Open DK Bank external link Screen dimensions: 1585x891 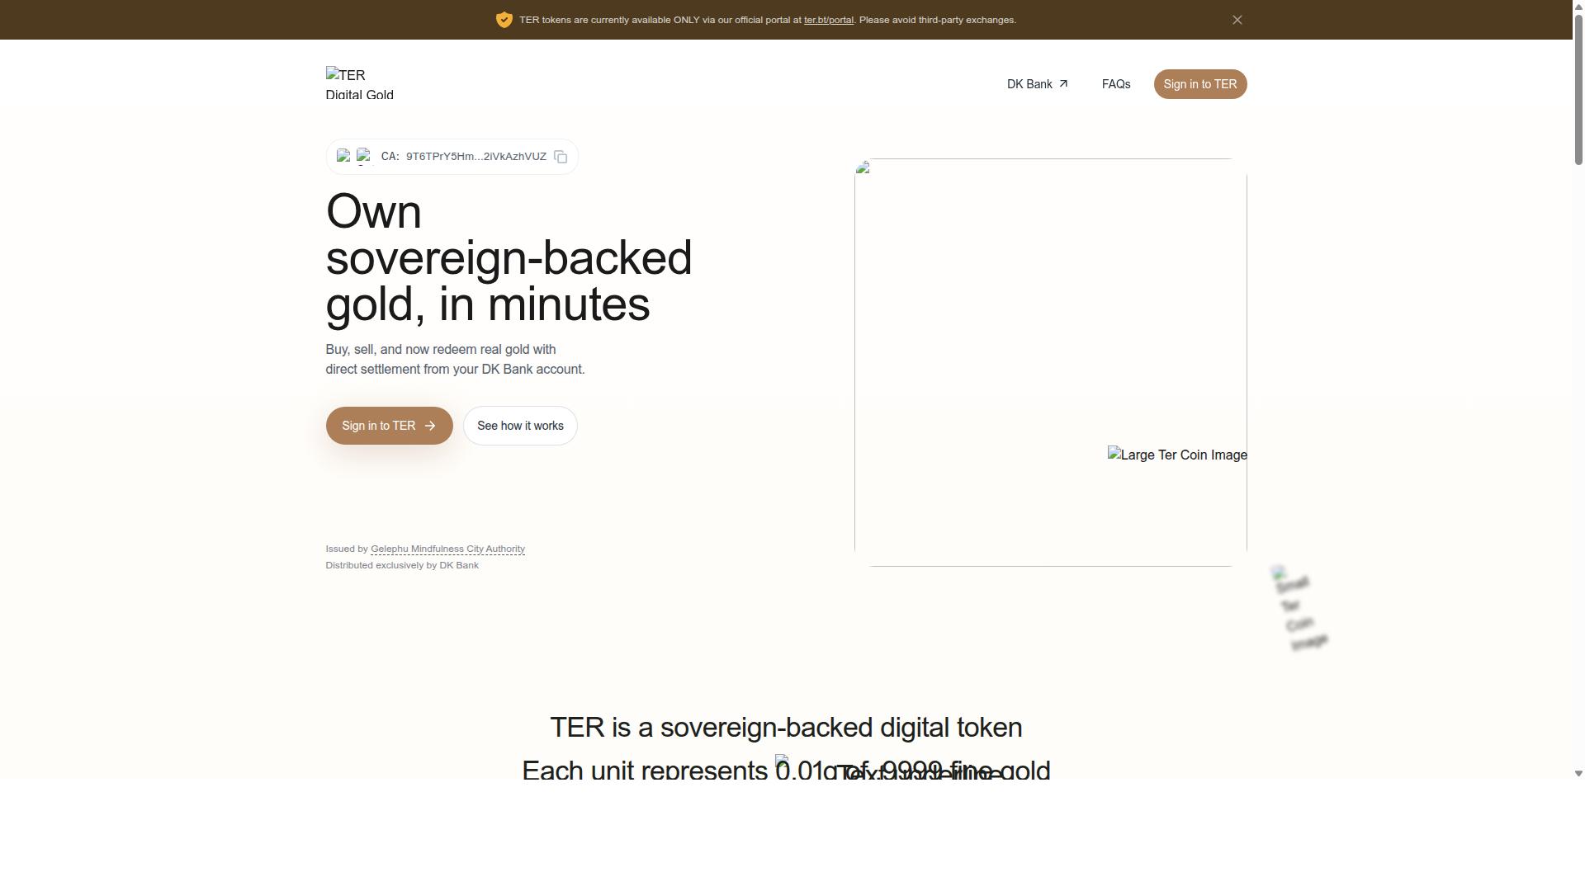click(x=1038, y=84)
